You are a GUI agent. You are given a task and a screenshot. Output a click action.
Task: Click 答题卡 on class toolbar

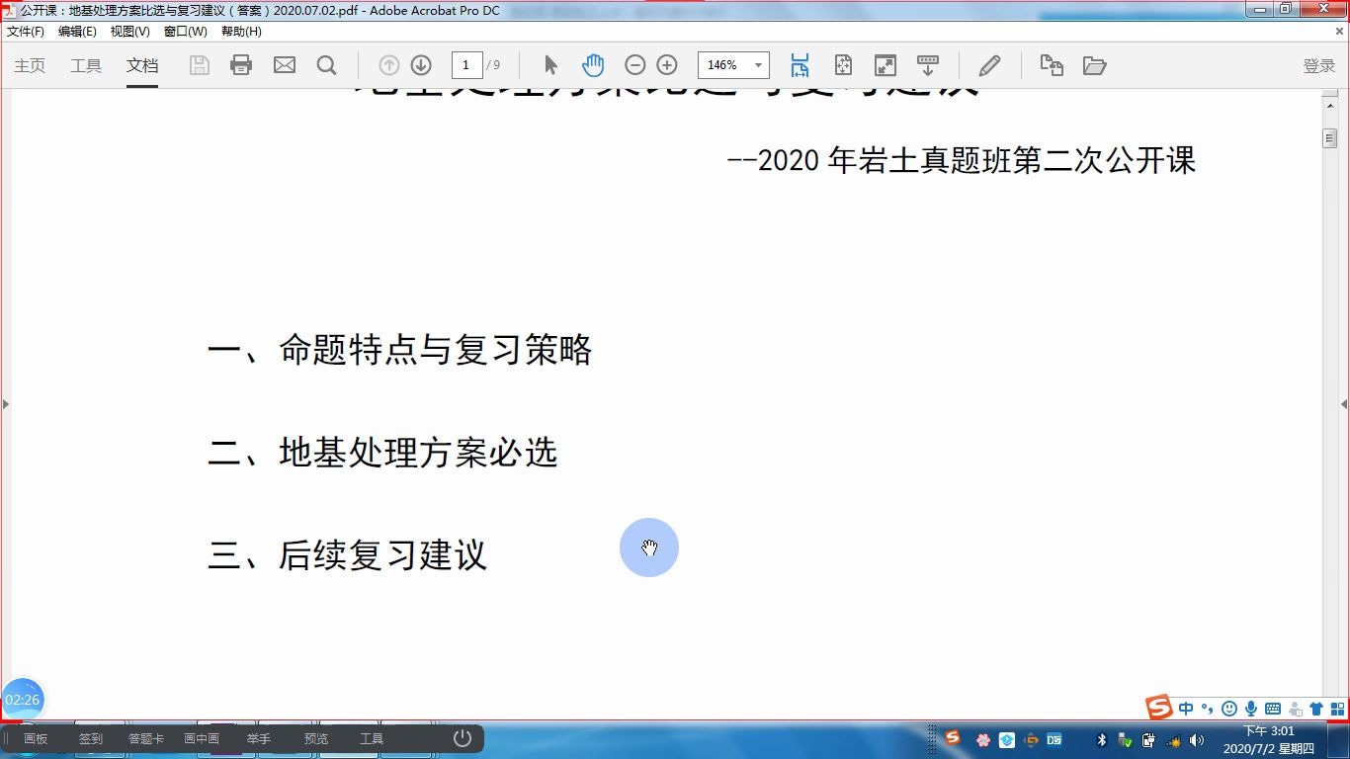click(146, 739)
